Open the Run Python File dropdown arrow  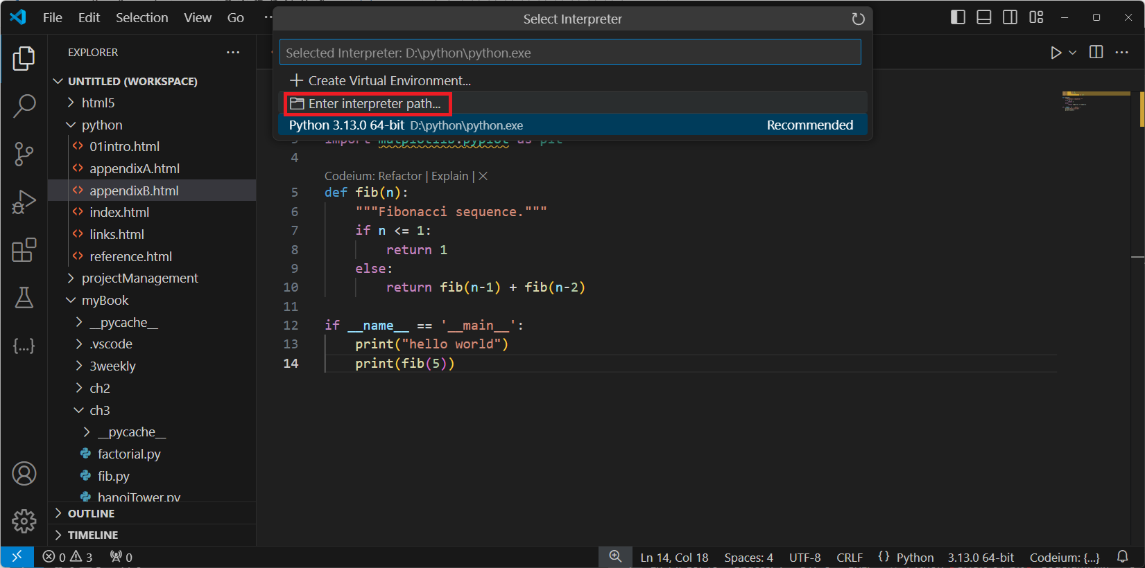tap(1073, 53)
